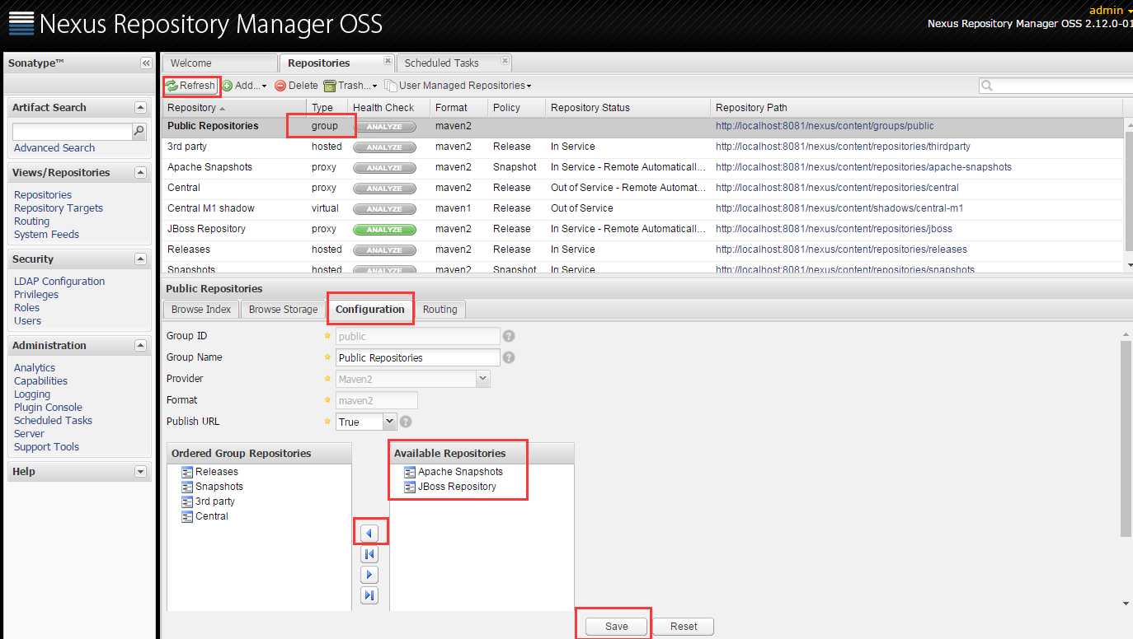
Task: Select the Central M1 shadow row
Action: [642, 208]
